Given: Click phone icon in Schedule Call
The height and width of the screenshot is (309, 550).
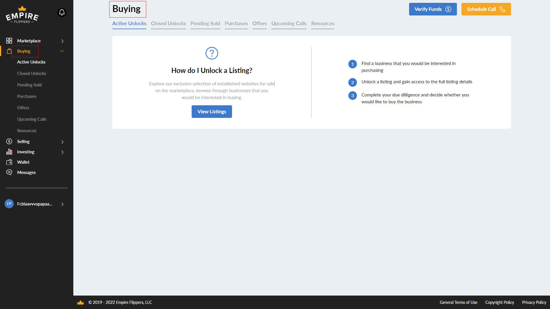Looking at the screenshot, I should (x=502, y=9).
